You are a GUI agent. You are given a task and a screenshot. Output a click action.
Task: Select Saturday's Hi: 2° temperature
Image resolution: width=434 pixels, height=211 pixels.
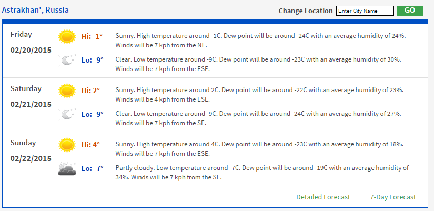90,91
